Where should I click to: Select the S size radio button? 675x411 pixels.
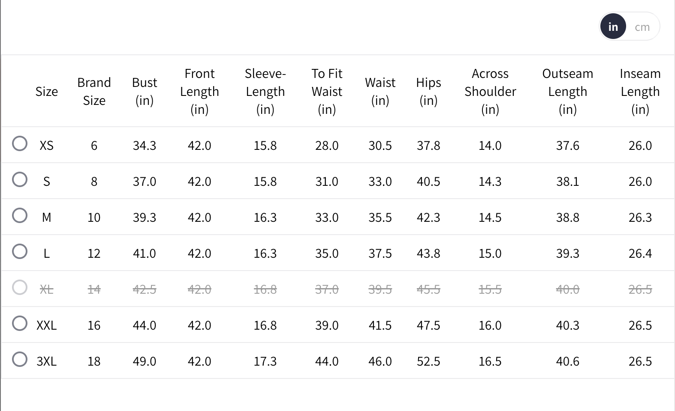(20, 180)
